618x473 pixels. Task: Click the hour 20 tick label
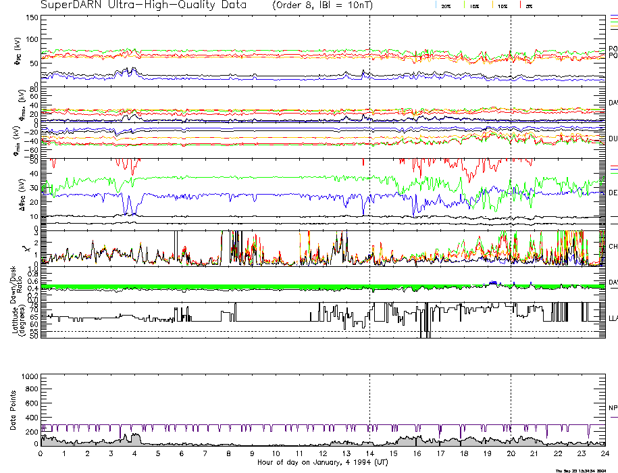click(511, 455)
